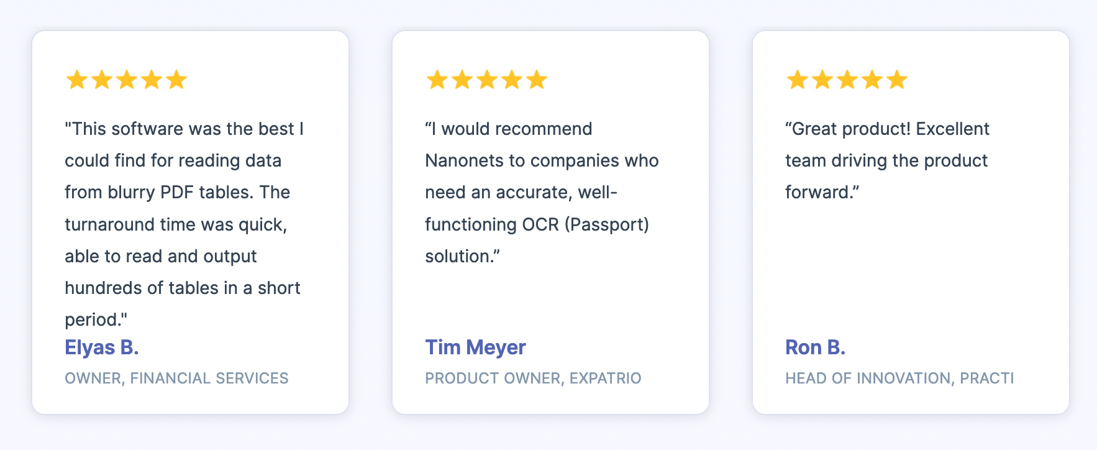Click the last star in Tim Meyer's review
Screen dimensions: 1097x450
[537, 80]
